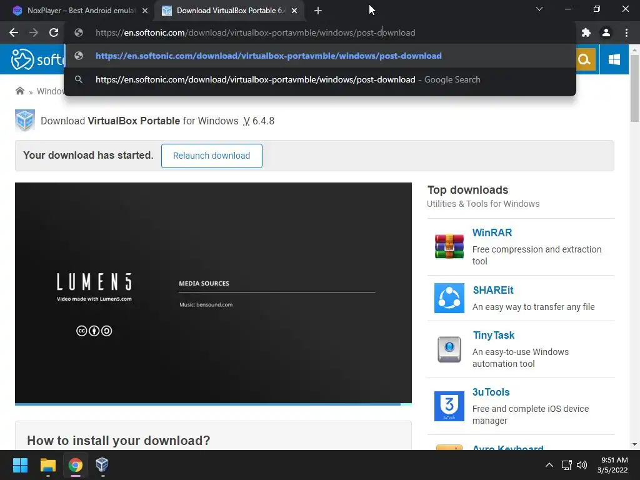Image resolution: width=640 pixels, height=480 pixels.
Task: Click the page vertical scrollbar thumb
Action: point(634,87)
